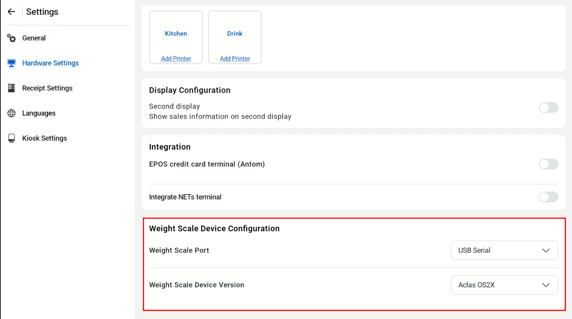Click the General gears icon
Image resolution: width=572 pixels, height=319 pixels.
point(12,38)
